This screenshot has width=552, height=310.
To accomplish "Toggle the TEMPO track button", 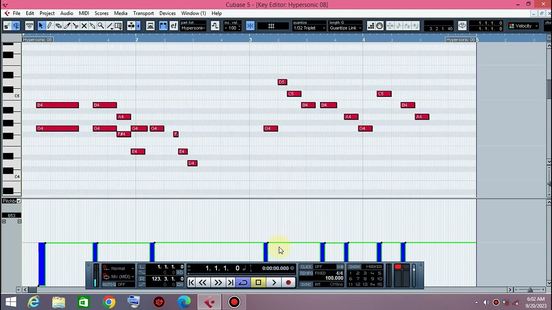I will (306, 273).
